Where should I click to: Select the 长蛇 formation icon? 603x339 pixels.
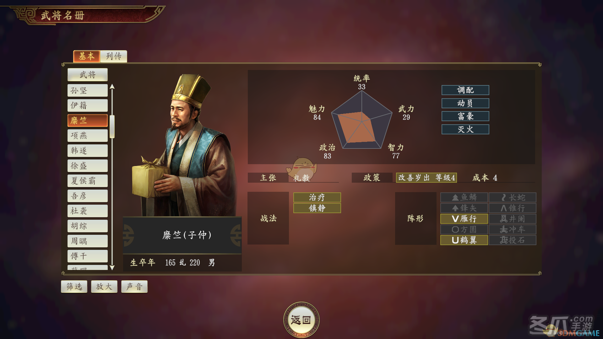pyautogui.click(x=512, y=197)
